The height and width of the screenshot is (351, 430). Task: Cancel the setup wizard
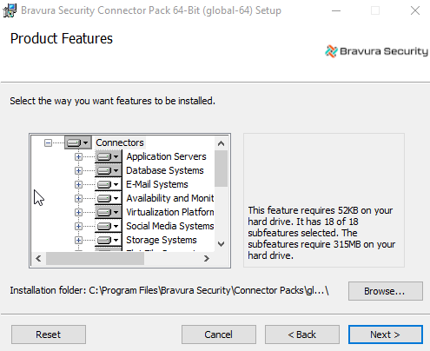219,334
